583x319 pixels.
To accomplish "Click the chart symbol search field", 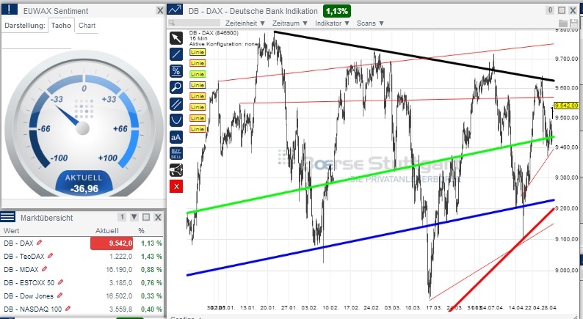I will 194,23.
